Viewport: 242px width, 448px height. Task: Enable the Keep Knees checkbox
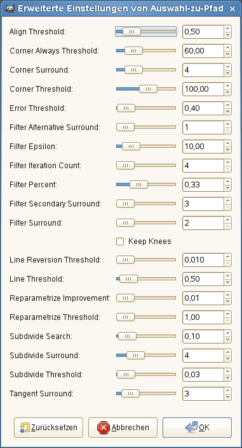tap(120, 242)
